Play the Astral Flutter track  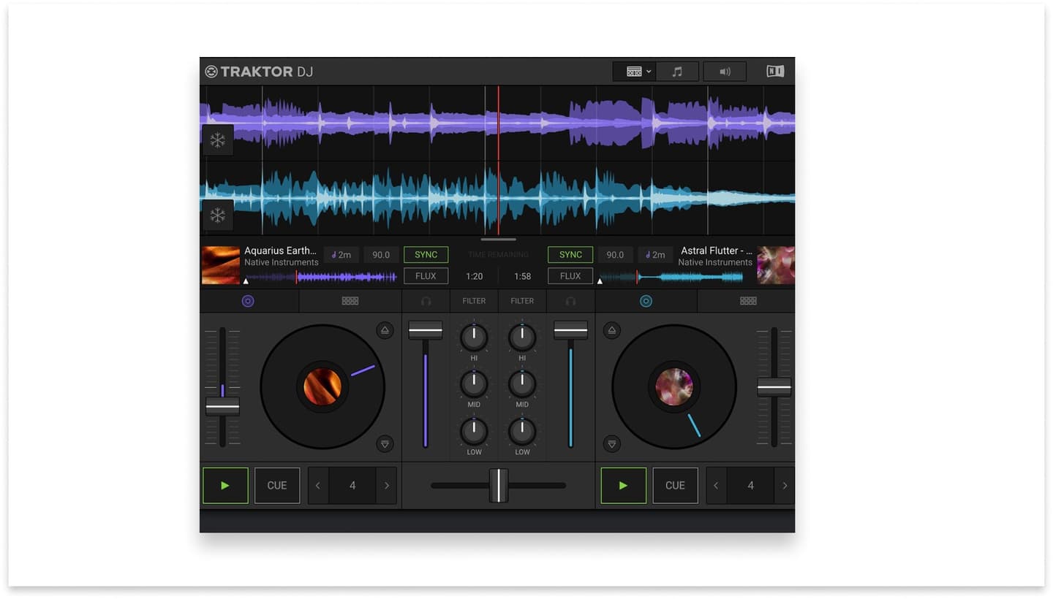tap(623, 485)
